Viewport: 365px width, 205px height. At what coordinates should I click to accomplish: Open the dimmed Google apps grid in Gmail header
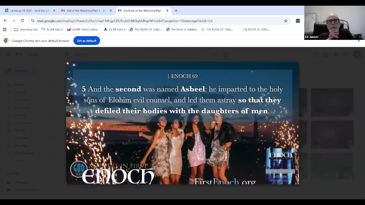pos(346,54)
